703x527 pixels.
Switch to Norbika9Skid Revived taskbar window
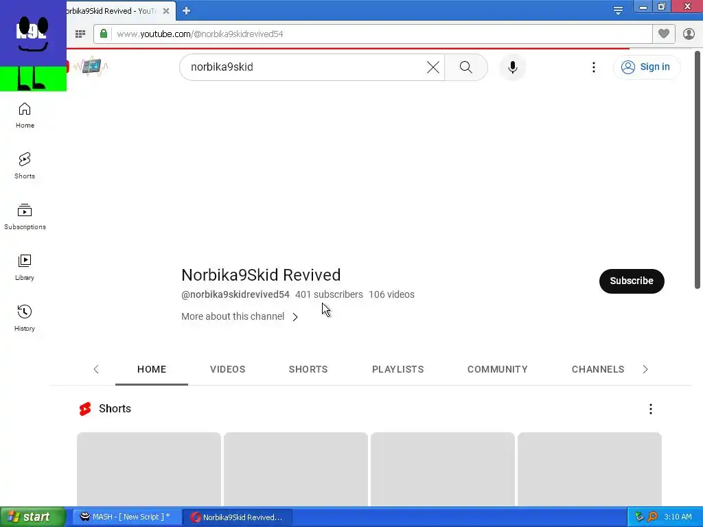[238, 517]
